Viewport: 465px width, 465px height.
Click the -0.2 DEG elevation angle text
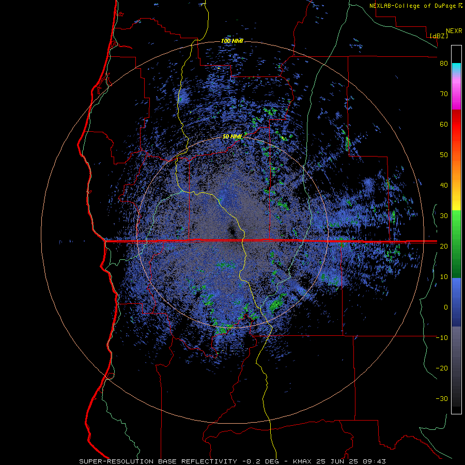262,461
